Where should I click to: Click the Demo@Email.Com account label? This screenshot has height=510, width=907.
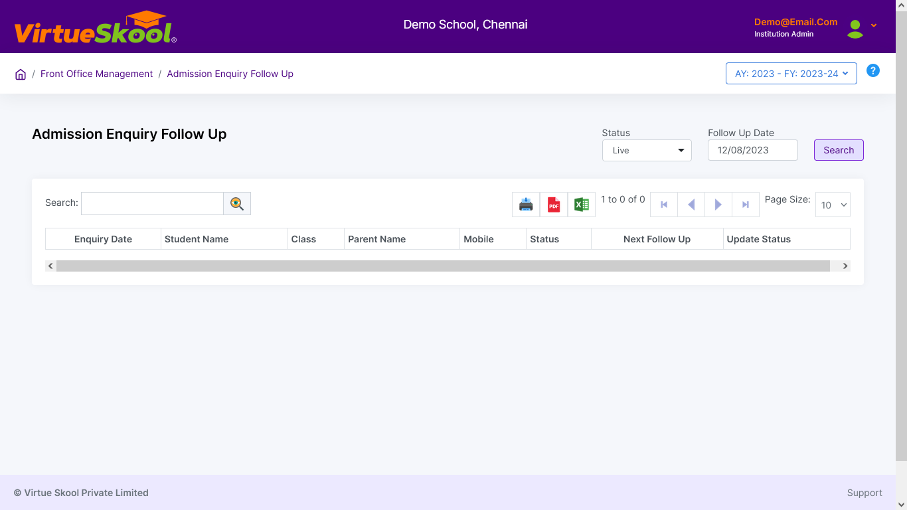[x=795, y=22]
